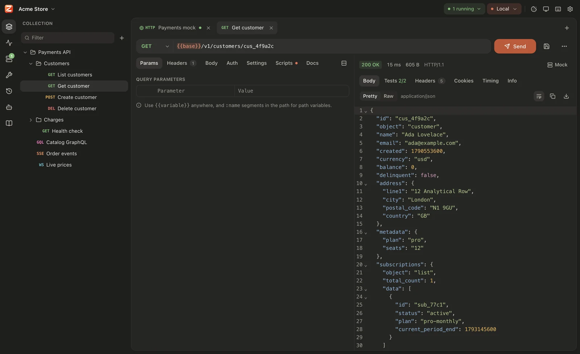Copy the response body
Image resolution: width=580 pixels, height=354 pixels.
point(552,96)
